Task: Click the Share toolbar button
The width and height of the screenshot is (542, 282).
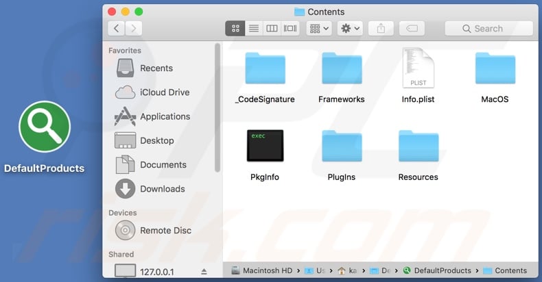Action: pyautogui.click(x=381, y=28)
